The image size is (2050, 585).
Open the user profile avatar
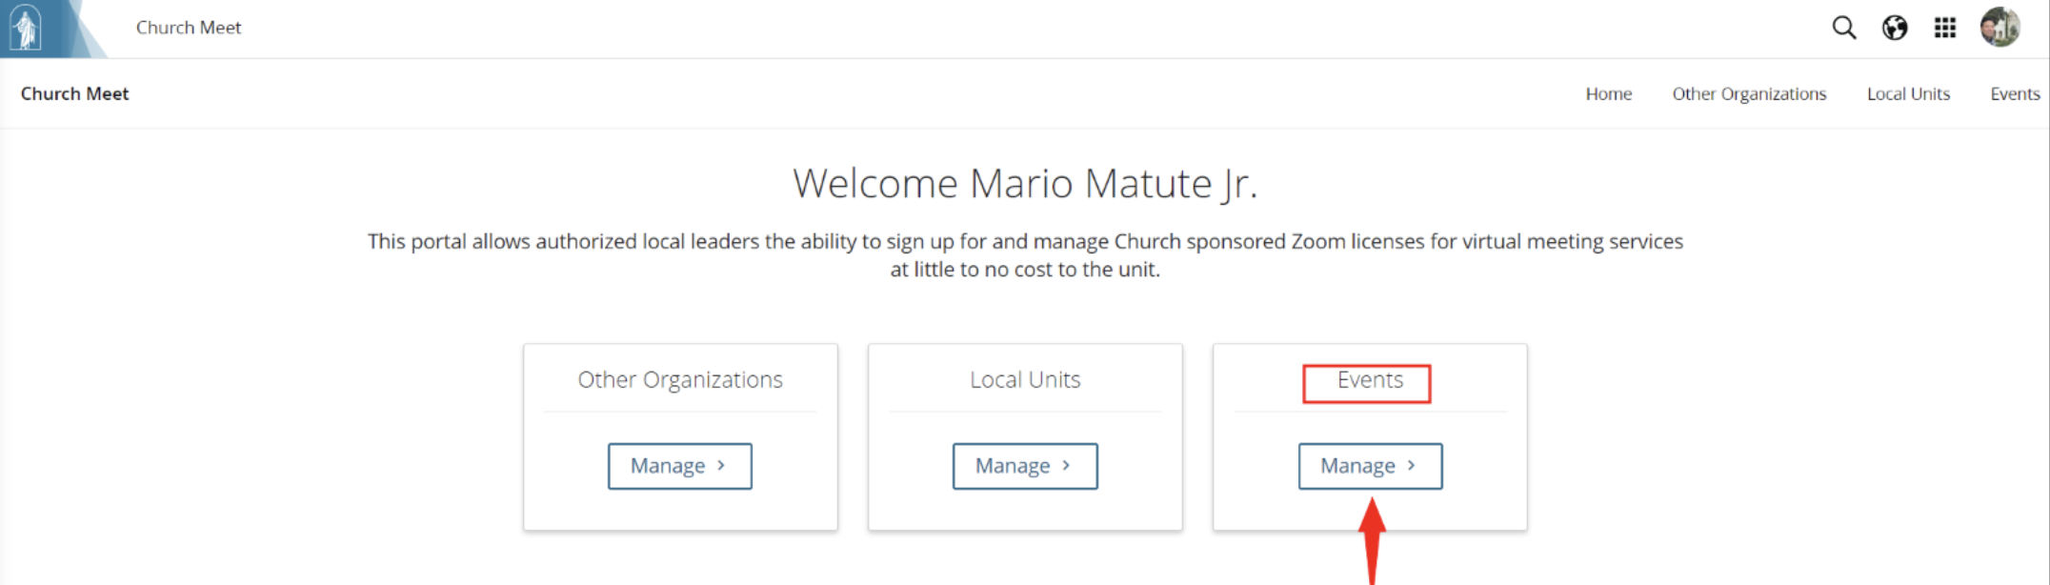[x=2000, y=27]
